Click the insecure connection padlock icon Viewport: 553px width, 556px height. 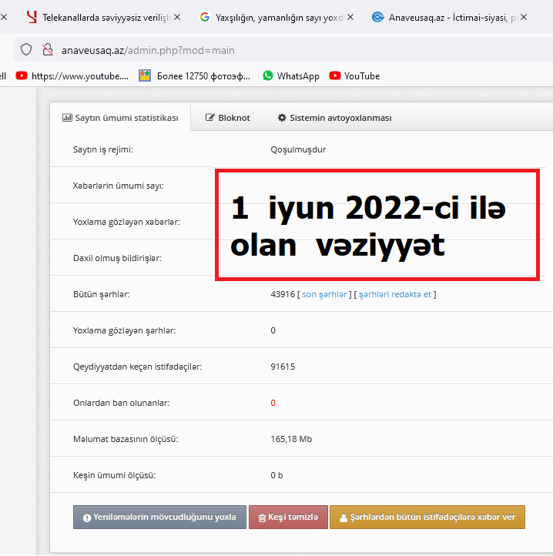[x=47, y=50]
